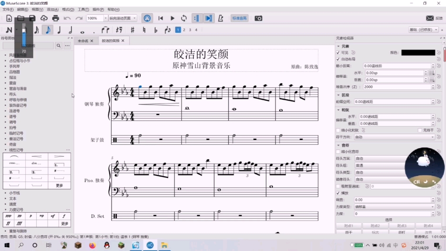
Task: Toggle the 播放 play checkbox
Action: coord(338,193)
